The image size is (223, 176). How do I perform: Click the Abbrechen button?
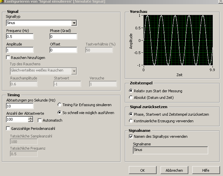tap(174, 170)
